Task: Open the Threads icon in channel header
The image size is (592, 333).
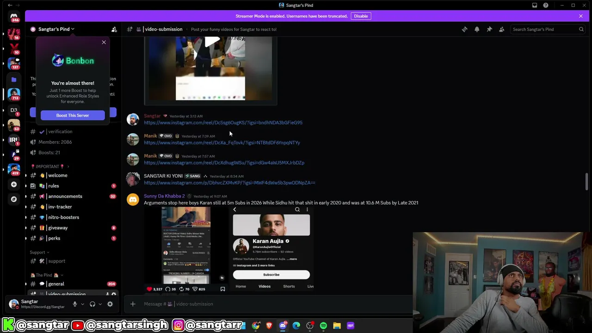Action: click(464, 29)
